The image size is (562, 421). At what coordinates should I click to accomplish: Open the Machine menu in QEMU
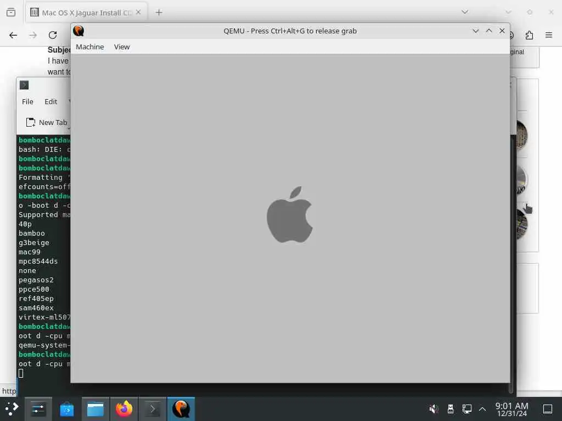(x=89, y=47)
